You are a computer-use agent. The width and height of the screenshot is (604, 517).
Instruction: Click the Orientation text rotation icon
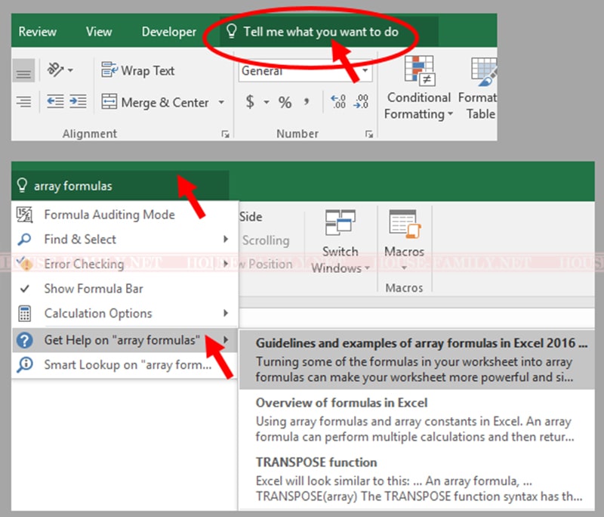(55, 70)
